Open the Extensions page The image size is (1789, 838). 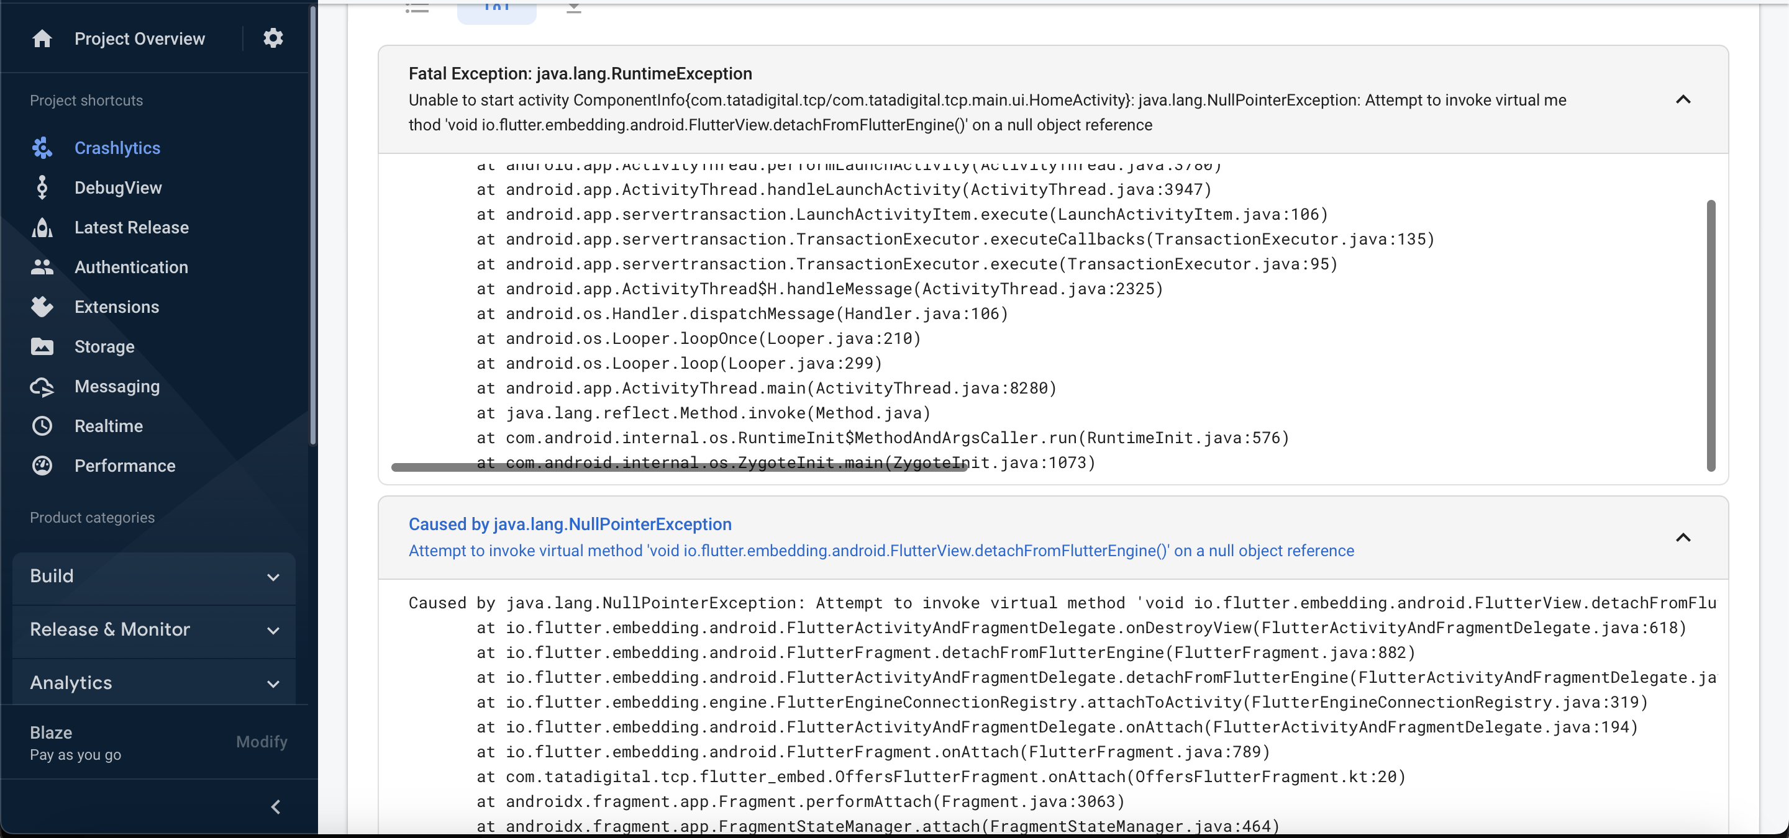tap(116, 307)
